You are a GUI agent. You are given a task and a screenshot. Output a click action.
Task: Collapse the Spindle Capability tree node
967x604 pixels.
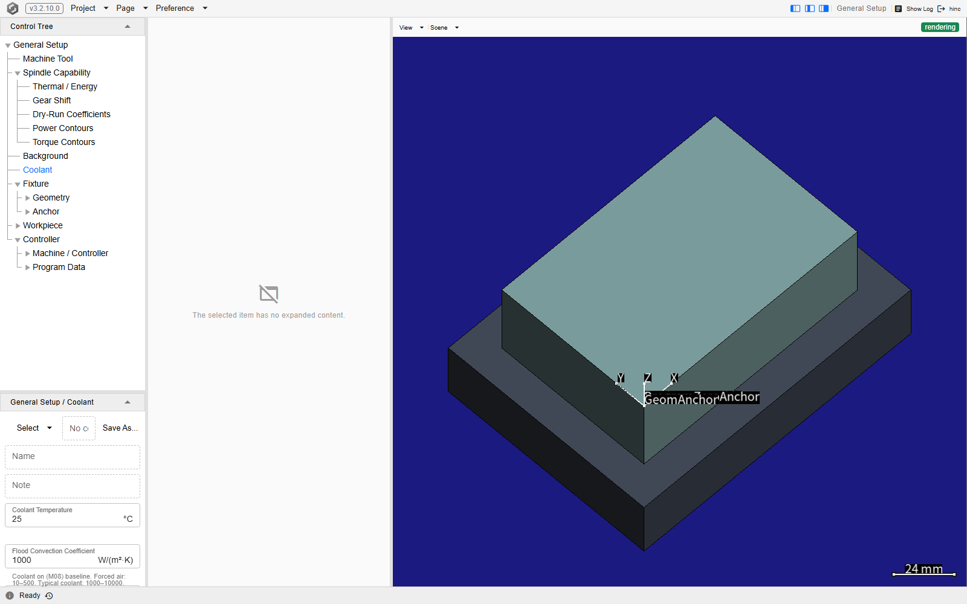pyautogui.click(x=18, y=73)
